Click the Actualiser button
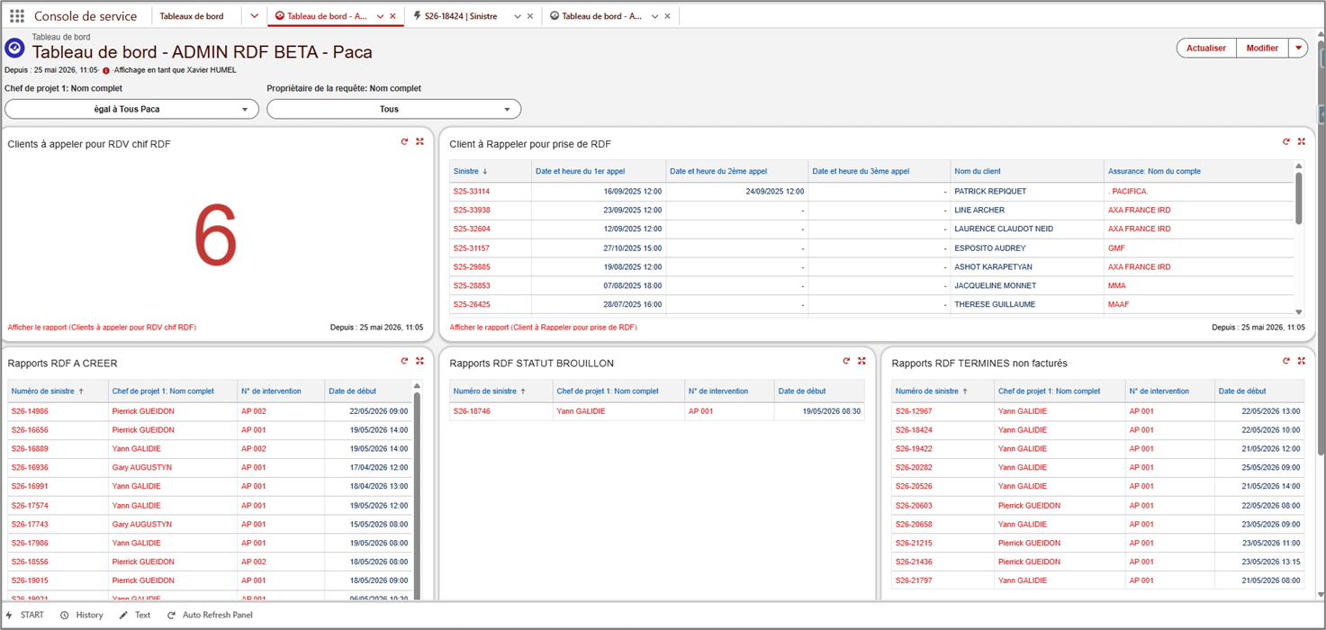1326x630 pixels. 1206,48
